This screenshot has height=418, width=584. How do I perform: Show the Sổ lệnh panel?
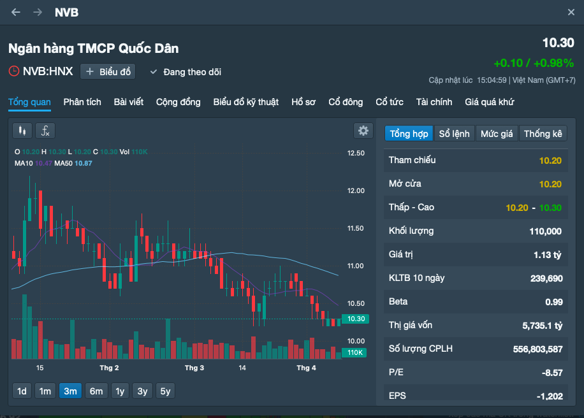coord(454,133)
